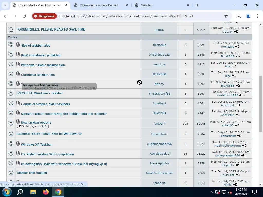View author profile marduva
The height and width of the screenshot is (197, 263).
pos(159,64)
